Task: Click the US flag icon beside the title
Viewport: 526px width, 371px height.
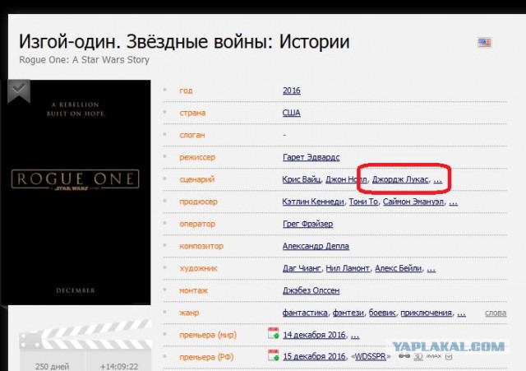Action: pos(484,43)
